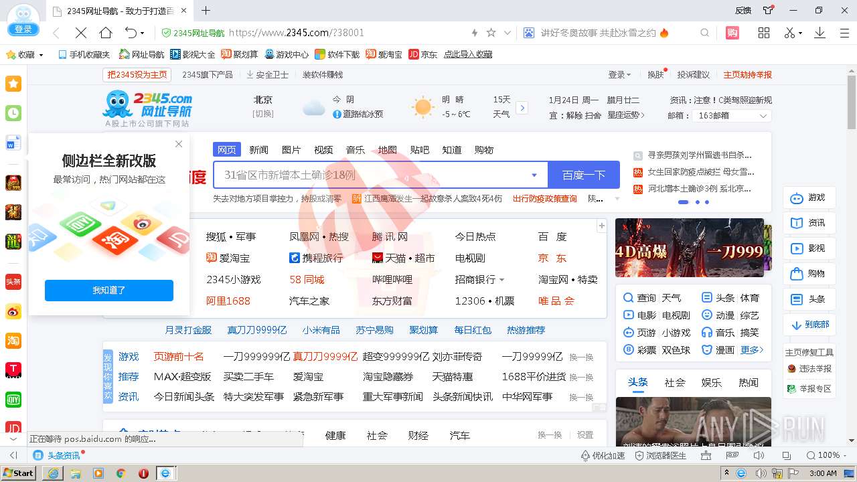Open 到底部 jump-to-bottom button

[809, 325]
